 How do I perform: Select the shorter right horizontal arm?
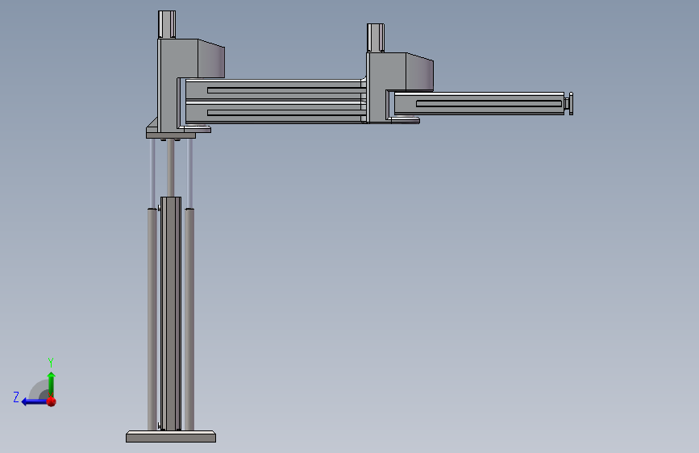coord(479,104)
